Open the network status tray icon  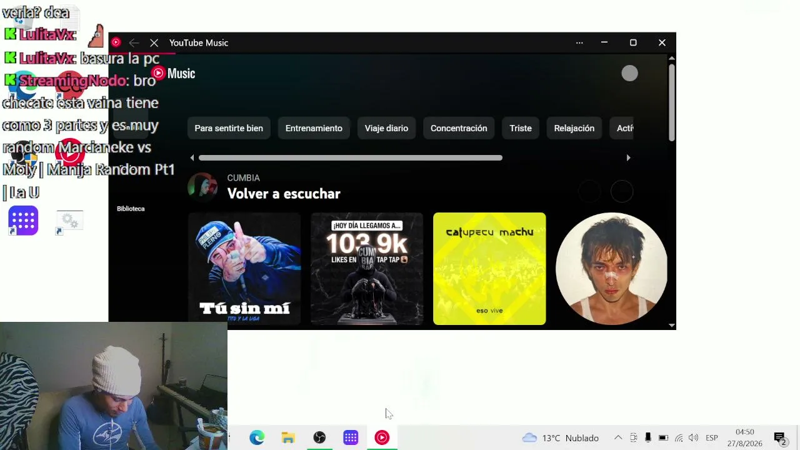pos(679,437)
